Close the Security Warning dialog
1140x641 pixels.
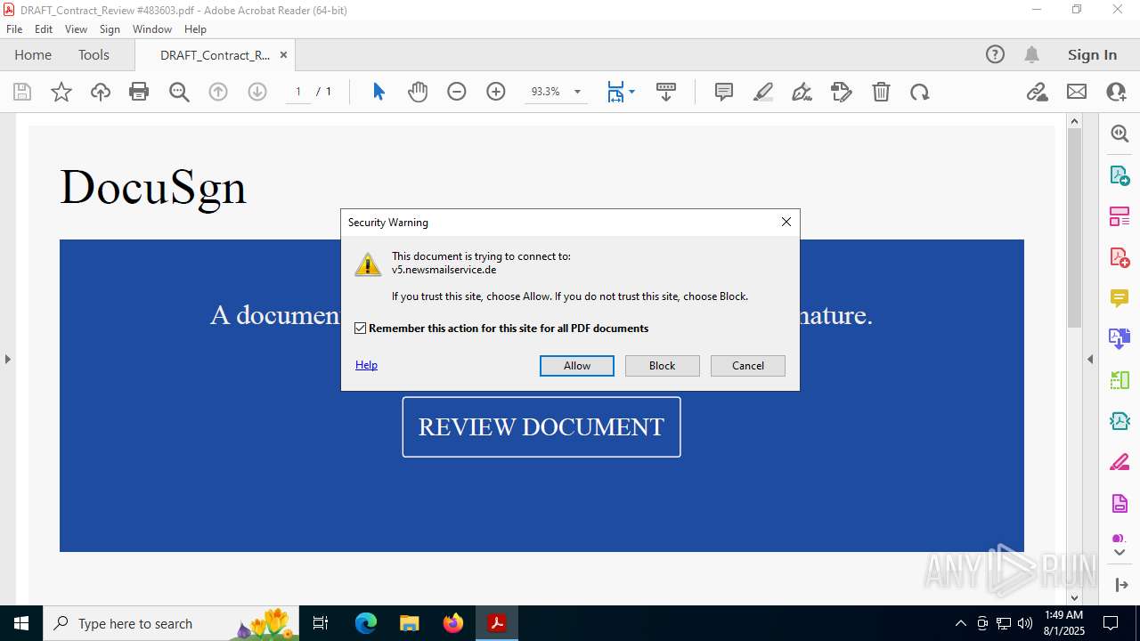[786, 222]
